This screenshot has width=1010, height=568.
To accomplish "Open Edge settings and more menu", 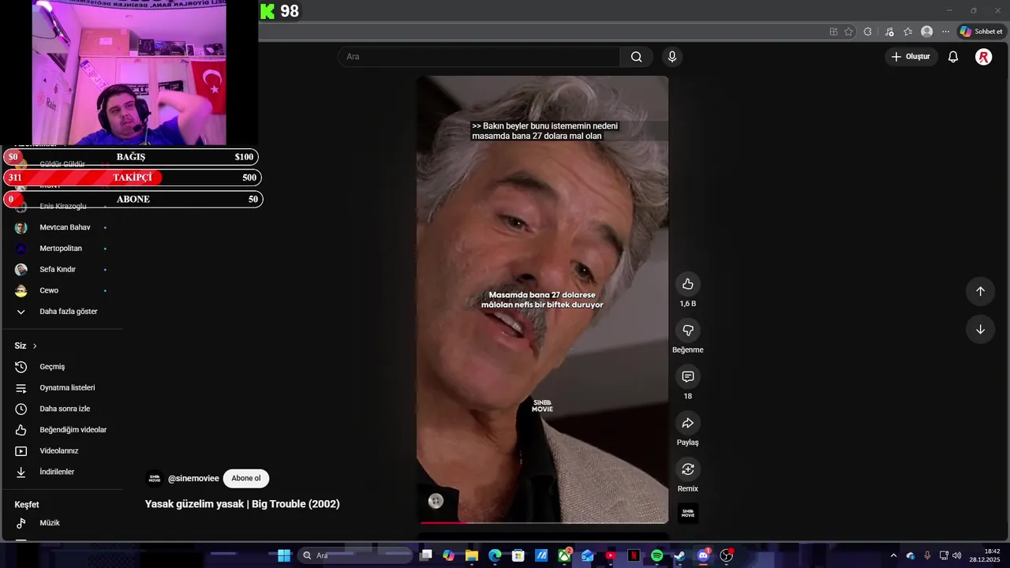I will pos(946,32).
